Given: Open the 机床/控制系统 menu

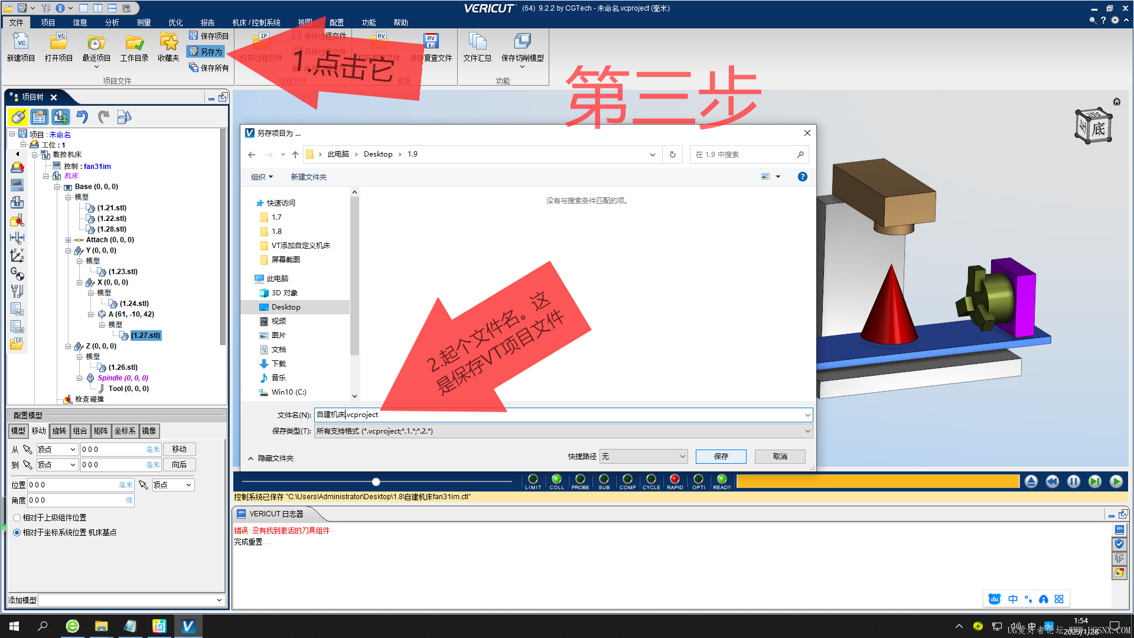Looking at the screenshot, I should (256, 22).
